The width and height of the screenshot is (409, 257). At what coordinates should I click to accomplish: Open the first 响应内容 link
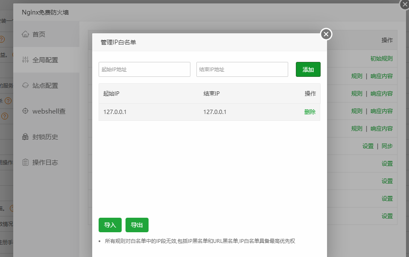click(x=381, y=76)
